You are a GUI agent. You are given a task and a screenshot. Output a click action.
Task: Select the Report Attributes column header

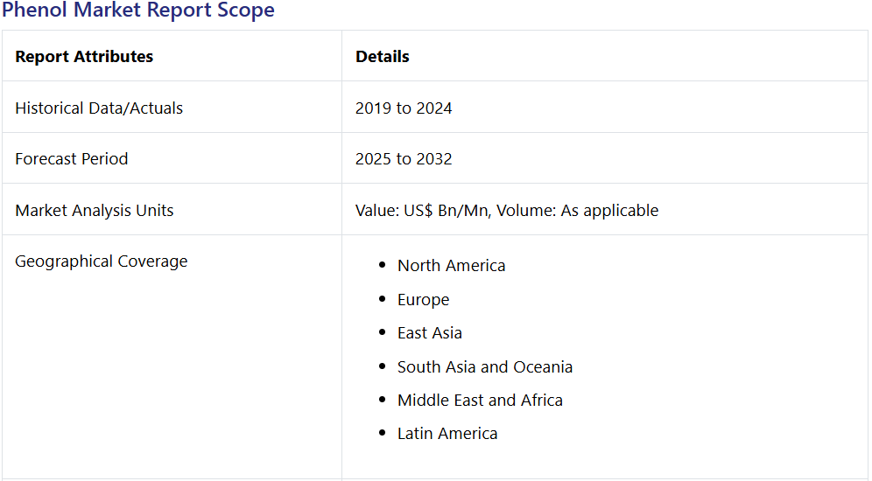84,57
